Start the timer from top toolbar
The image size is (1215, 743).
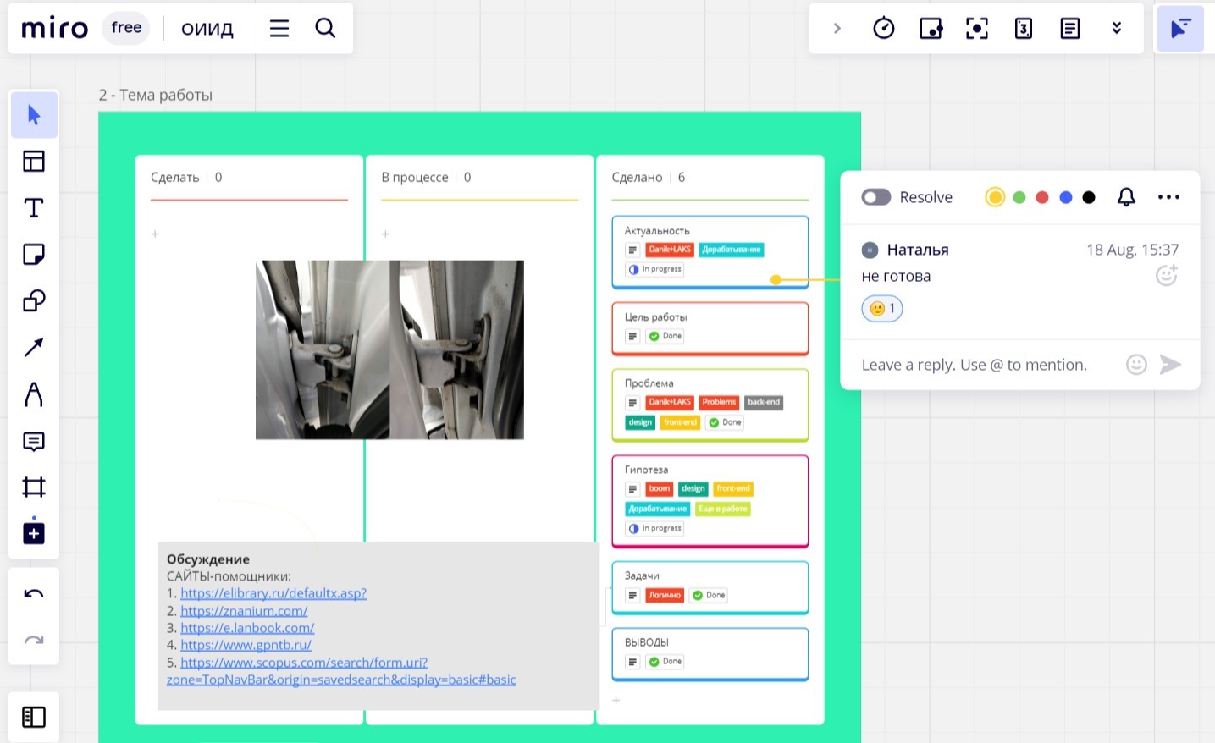883,29
